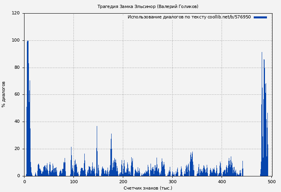Click the 300 tick label on x-axis

(x=173, y=182)
